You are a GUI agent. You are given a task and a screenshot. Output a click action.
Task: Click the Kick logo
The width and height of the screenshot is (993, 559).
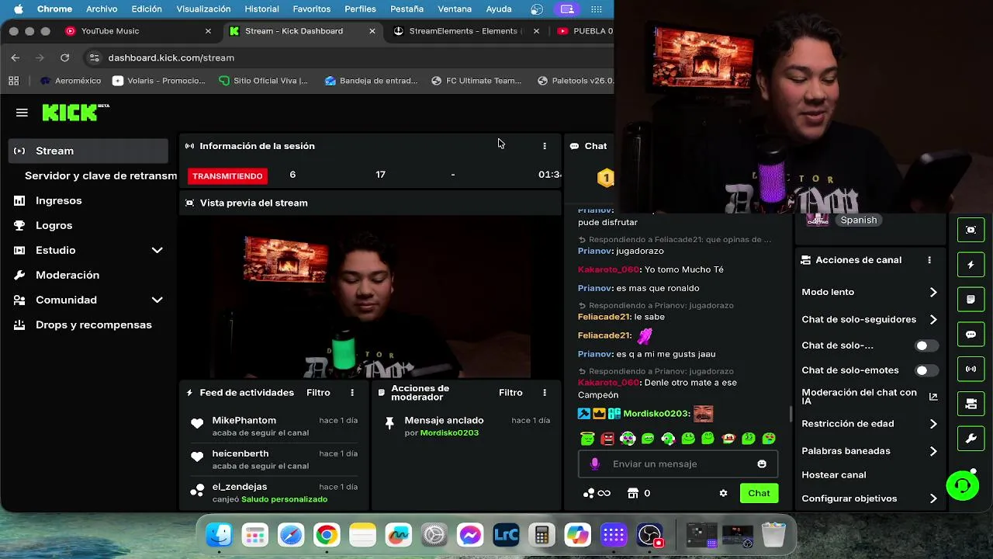click(x=75, y=113)
